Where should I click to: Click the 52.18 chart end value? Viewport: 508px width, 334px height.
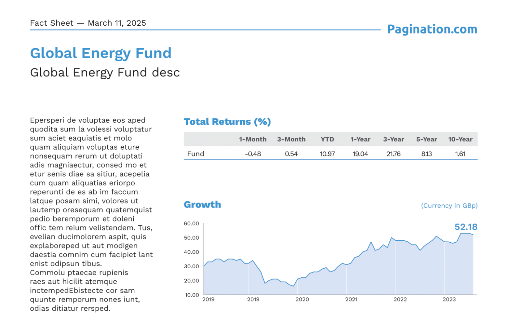coord(466,227)
